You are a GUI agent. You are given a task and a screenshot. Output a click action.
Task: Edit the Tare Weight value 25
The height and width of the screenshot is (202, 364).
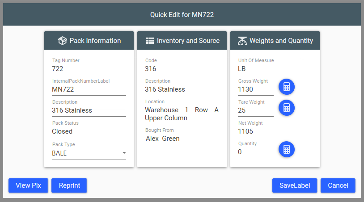[x=256, y=110]
